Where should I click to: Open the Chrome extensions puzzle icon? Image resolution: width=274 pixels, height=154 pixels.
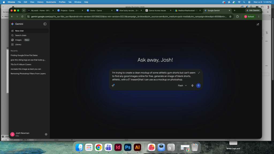click(x=238, y=17)
